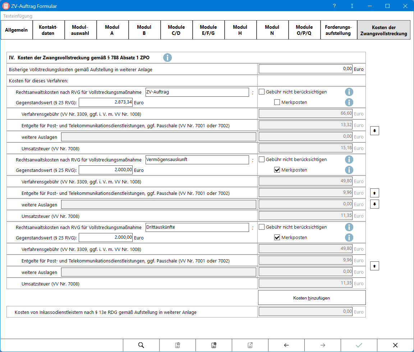This screenshot has width=414, height=352.
Task: Click the Inkassodienstleister costs amount field
Action: pos(305,312)
